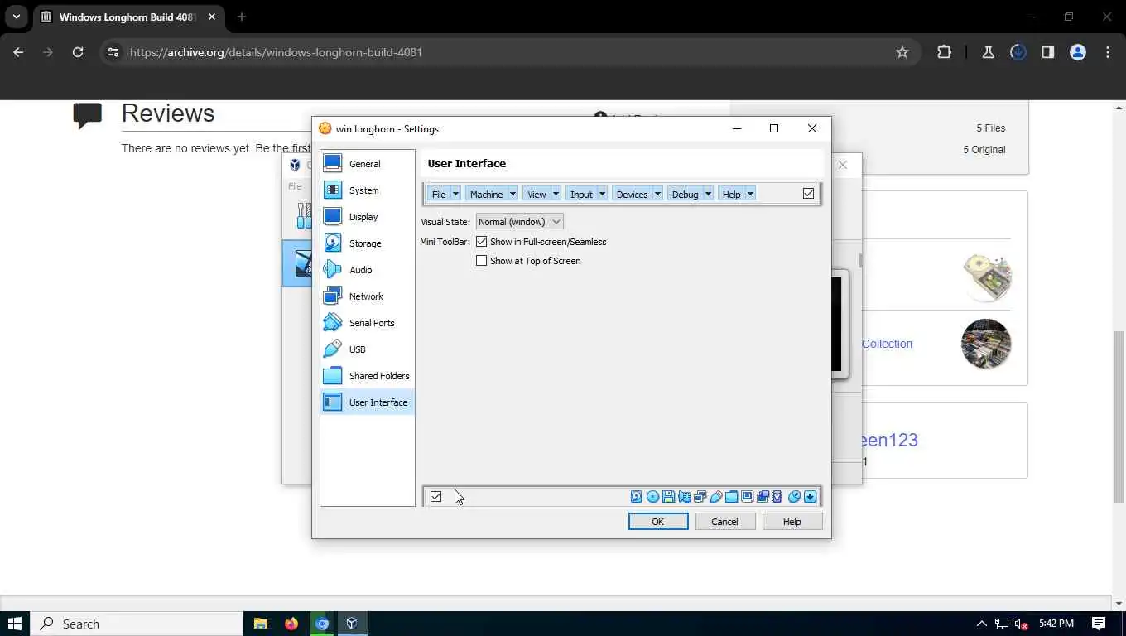Uncheck Show in Full-screen/Seamless
The width and height of the screenshot is (1126, 636).
pos(481,242)
